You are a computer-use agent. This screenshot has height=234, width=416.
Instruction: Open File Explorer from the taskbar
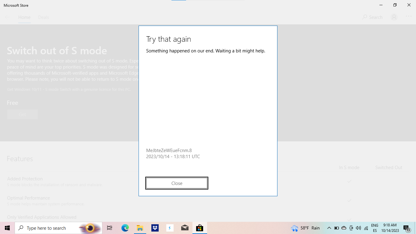pyautogui.click(x=140, y=228)
